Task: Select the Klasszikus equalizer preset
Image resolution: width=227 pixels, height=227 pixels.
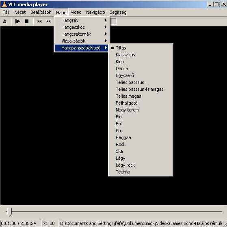Action: 141,55
